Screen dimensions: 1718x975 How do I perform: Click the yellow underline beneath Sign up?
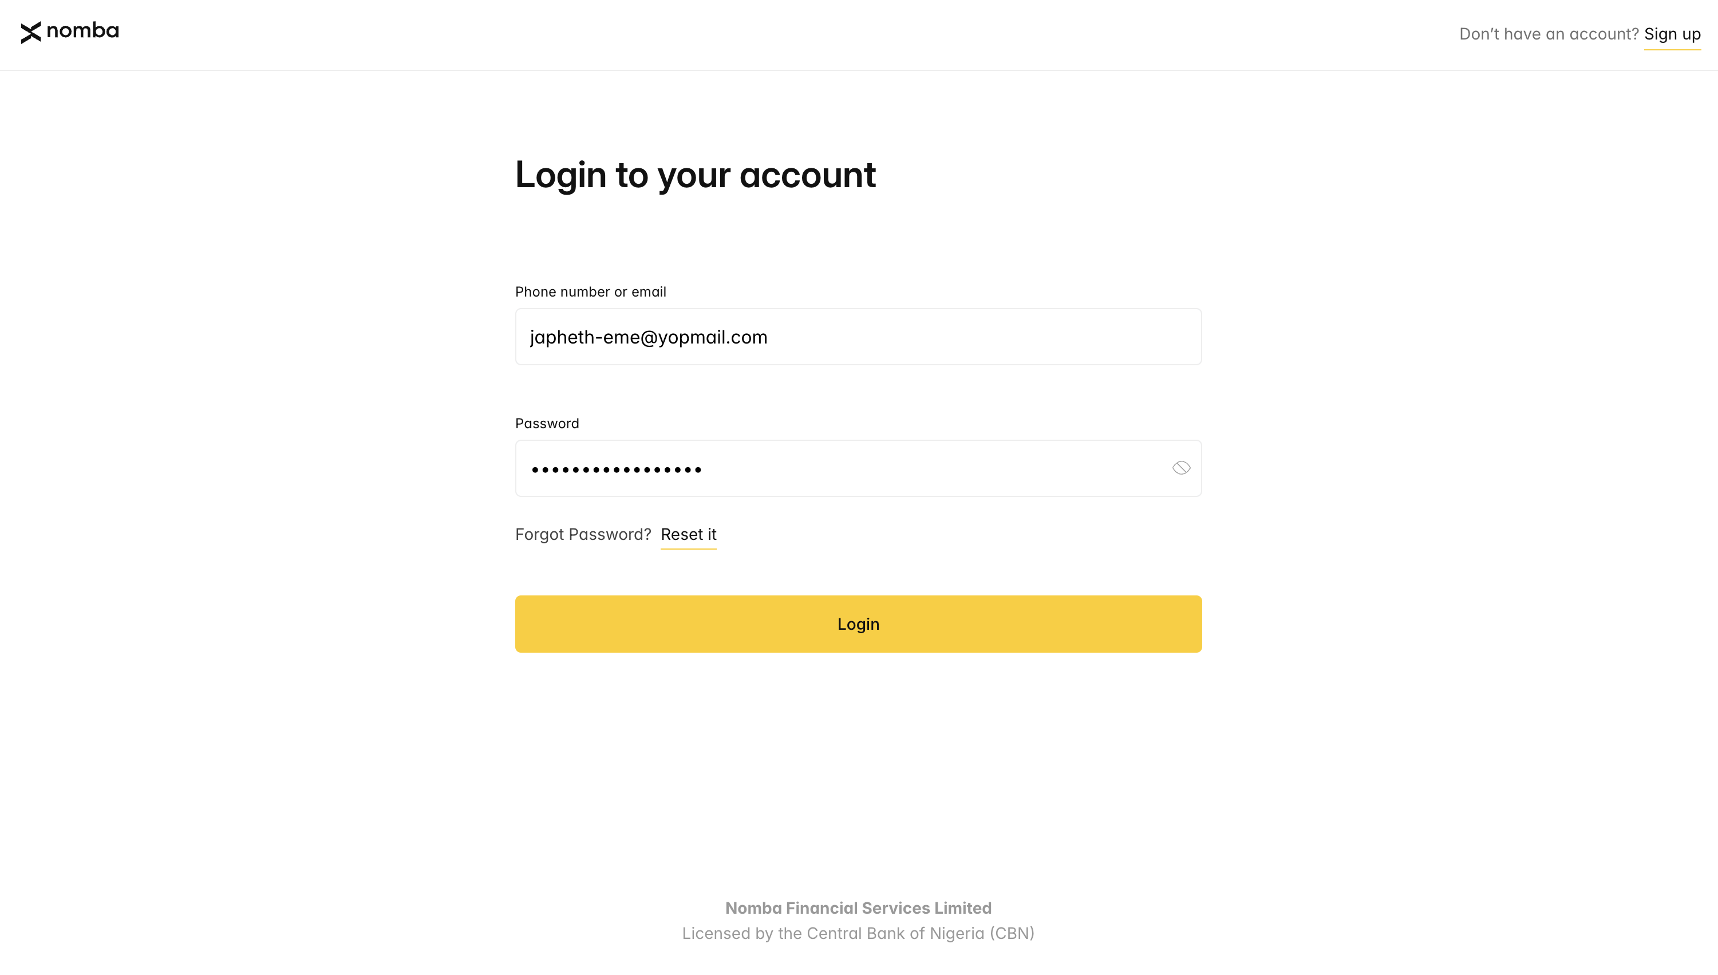pyautogui.click(x=1672, y=49)
